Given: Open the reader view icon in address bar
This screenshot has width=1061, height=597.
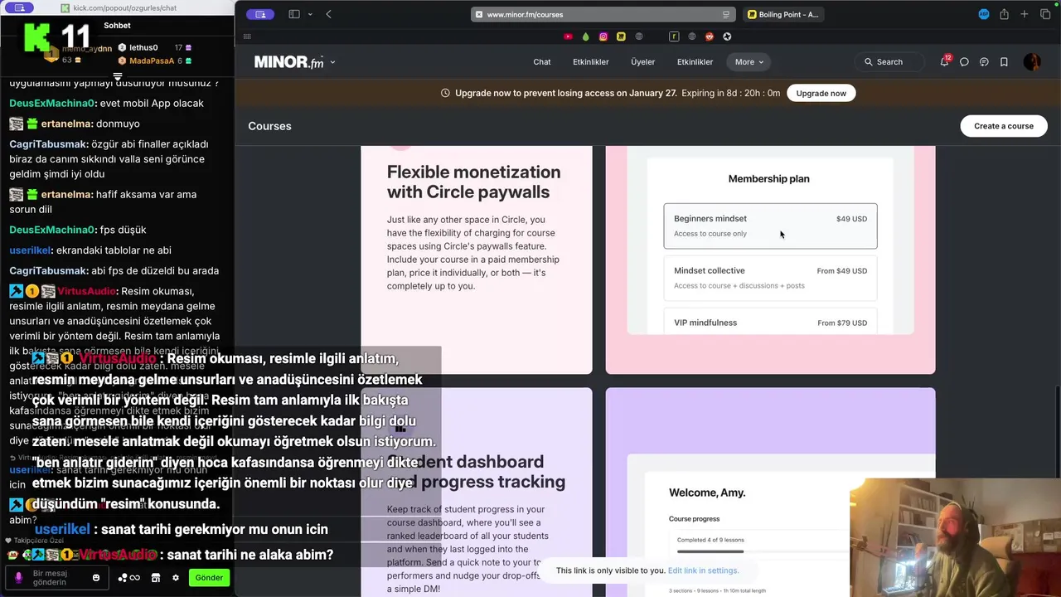Looking at the screenshot, I should tap(726, 14).
